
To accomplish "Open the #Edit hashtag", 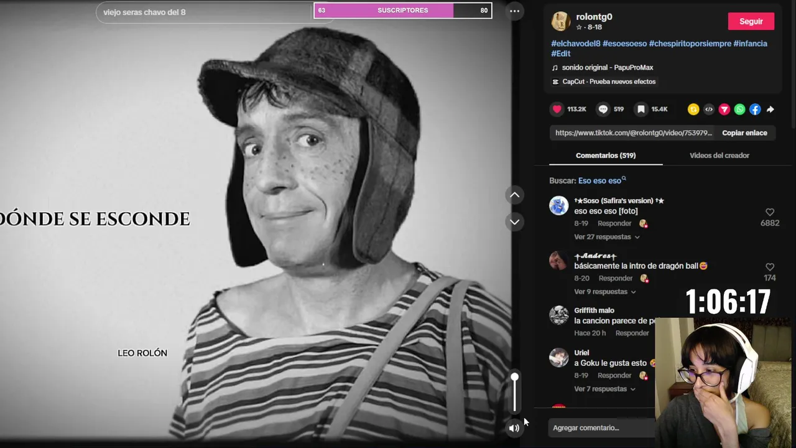I will pyautogui.click(x=561, y=54).
